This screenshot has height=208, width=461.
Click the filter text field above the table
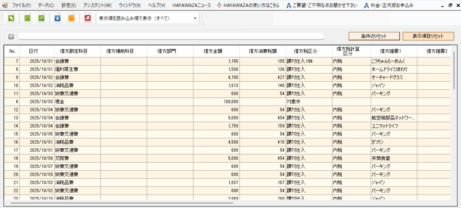[171, 36]
